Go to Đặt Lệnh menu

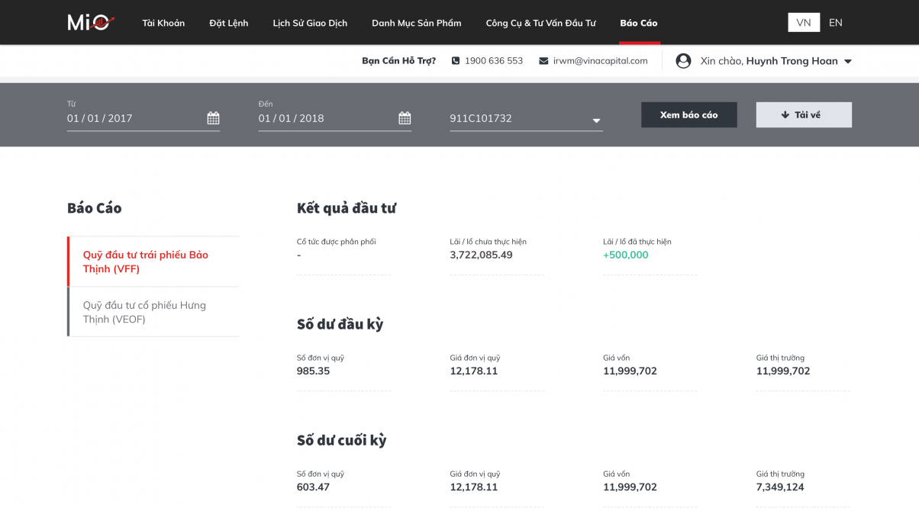pos(229,23)
